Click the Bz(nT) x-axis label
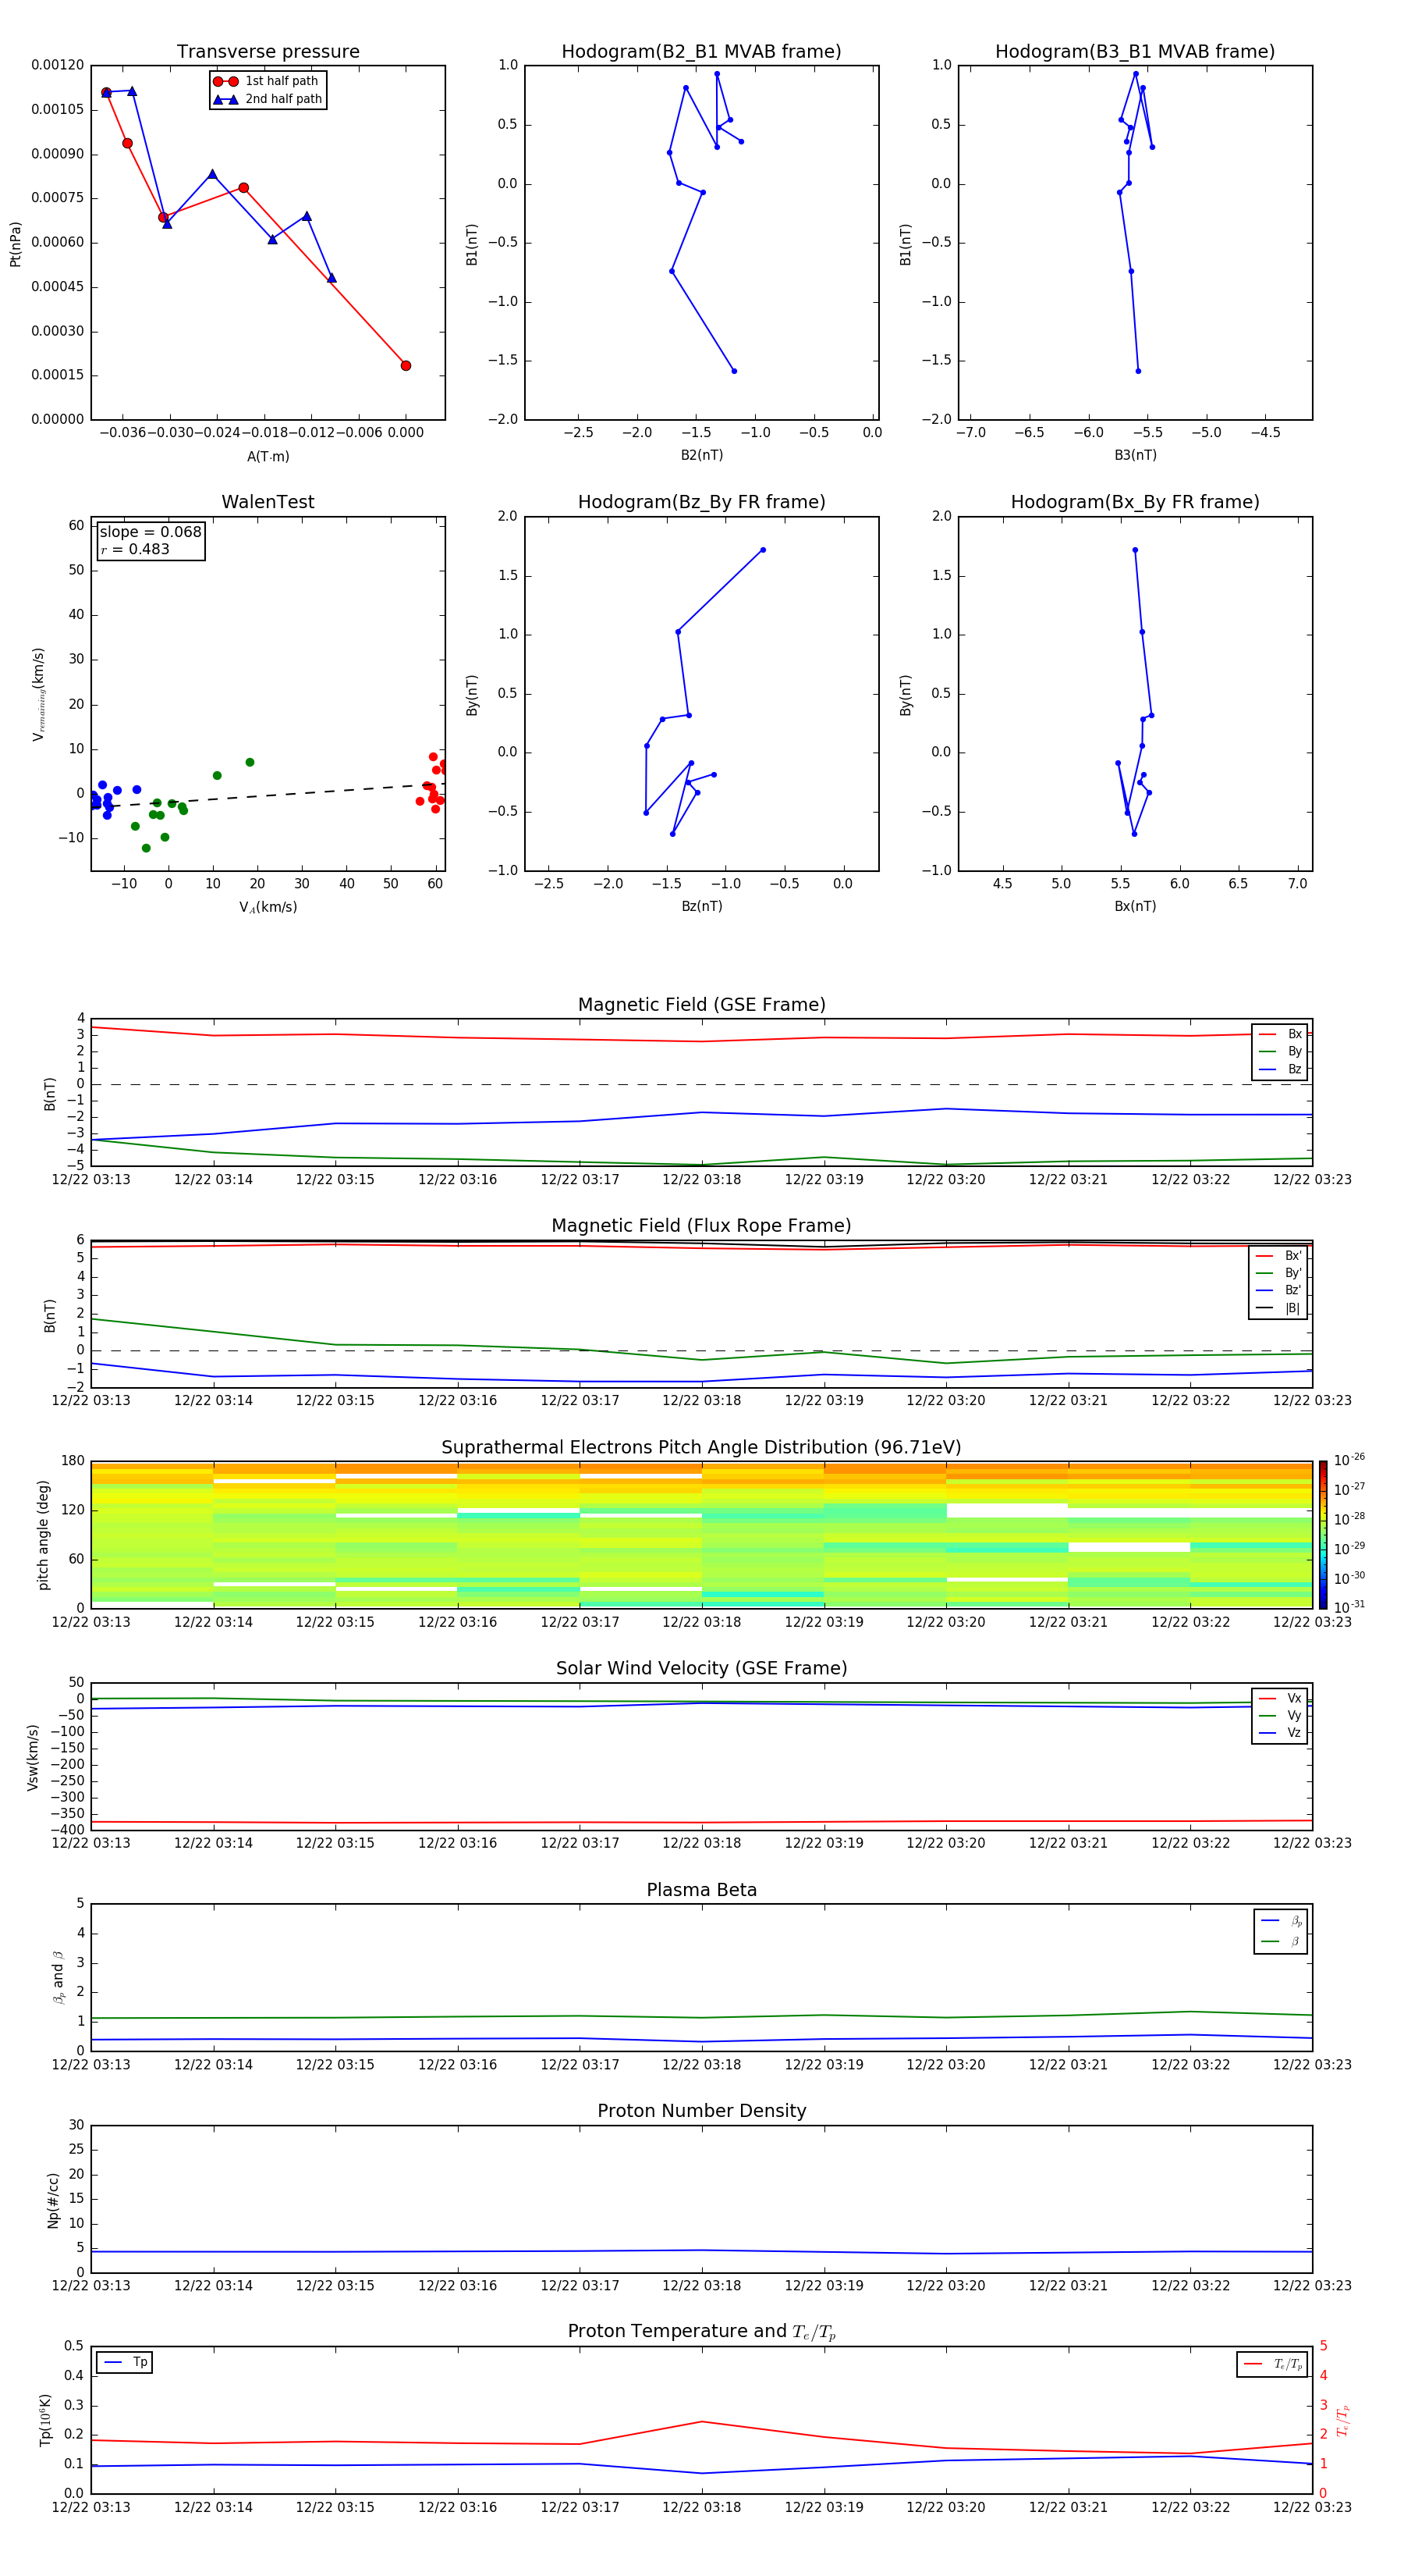Viewport: 1404px width, 2576px height. (701, 906)
